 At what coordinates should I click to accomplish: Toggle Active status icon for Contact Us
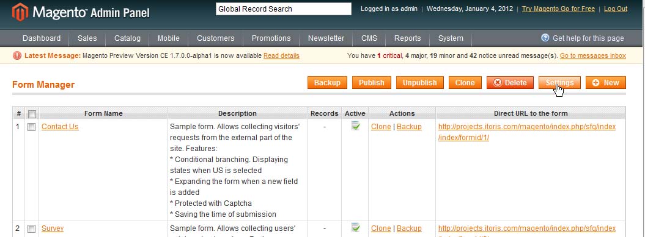point(355,126)
